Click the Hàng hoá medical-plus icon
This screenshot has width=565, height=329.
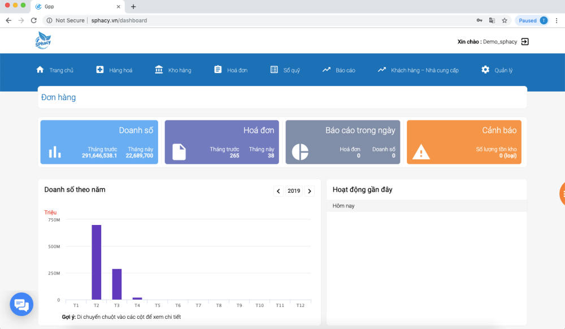point(100,70)
